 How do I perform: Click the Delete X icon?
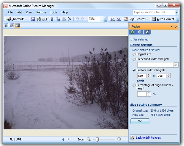point(70,19)
